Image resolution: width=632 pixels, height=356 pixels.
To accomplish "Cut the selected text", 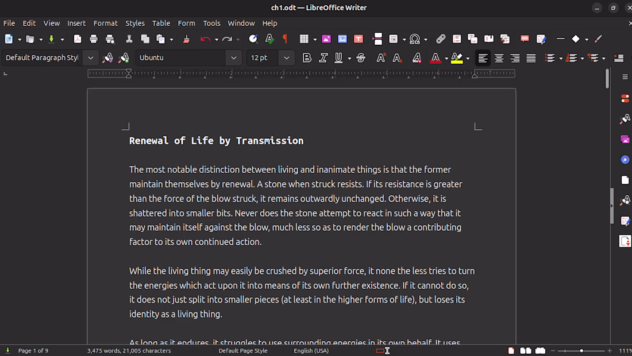I will coord(129,39).
